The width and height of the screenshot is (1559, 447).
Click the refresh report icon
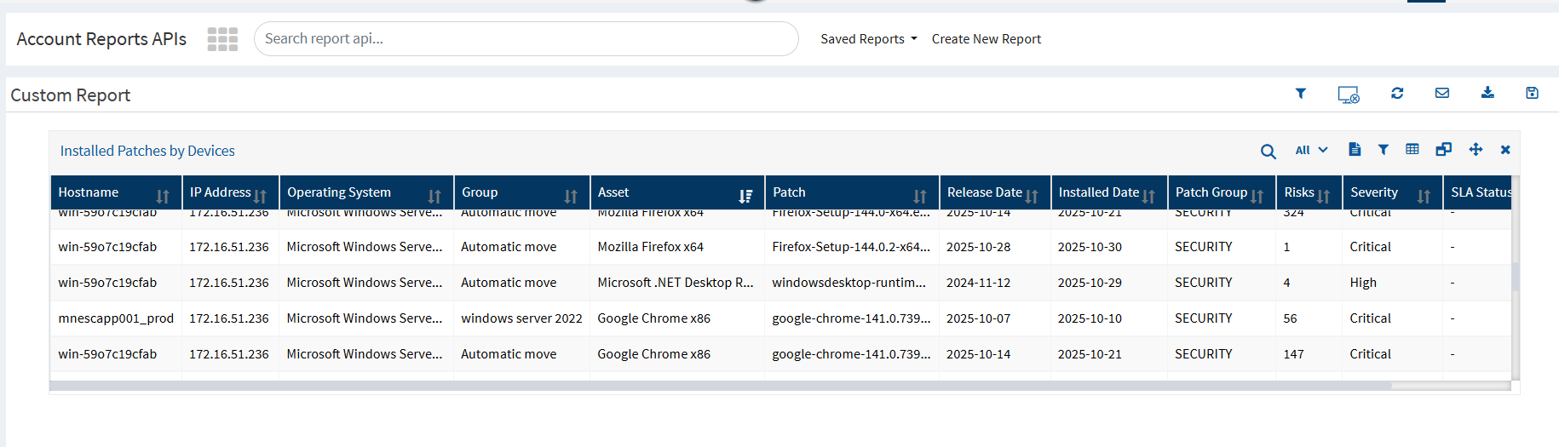click(1397, 94)
